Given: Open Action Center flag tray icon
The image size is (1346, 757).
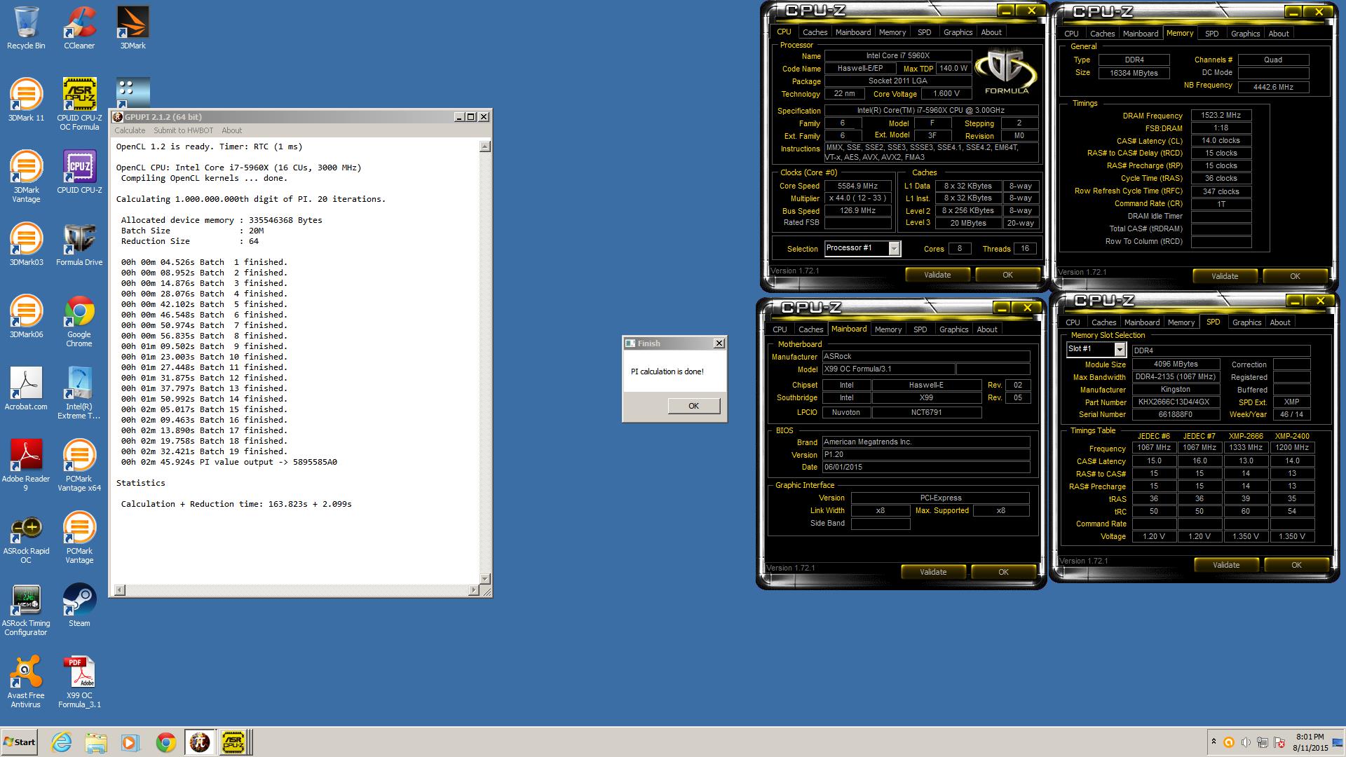Looking at the screenshot, I should click(x=1279, y=742).
